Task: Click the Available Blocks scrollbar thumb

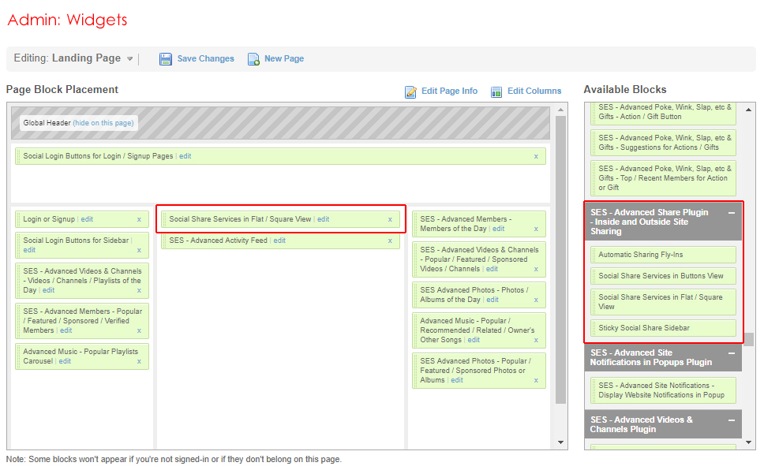Action: pos(750,339)
